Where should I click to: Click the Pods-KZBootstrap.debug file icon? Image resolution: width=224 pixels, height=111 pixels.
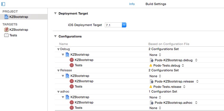pos(151,60)
